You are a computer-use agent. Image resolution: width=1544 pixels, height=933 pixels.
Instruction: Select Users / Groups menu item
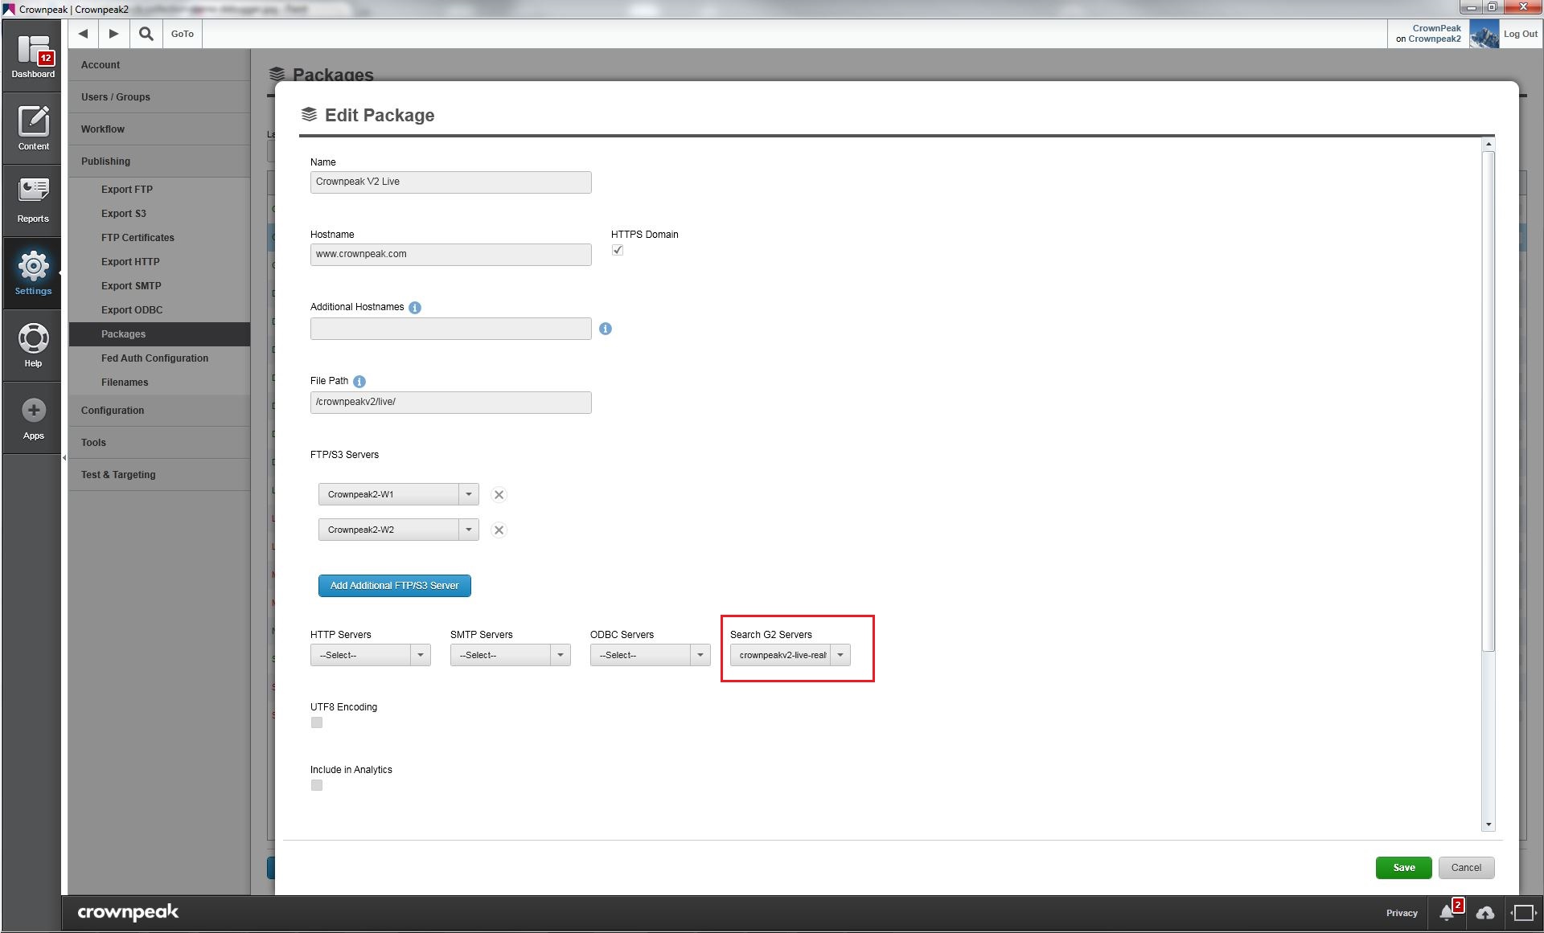pos(158,97)
